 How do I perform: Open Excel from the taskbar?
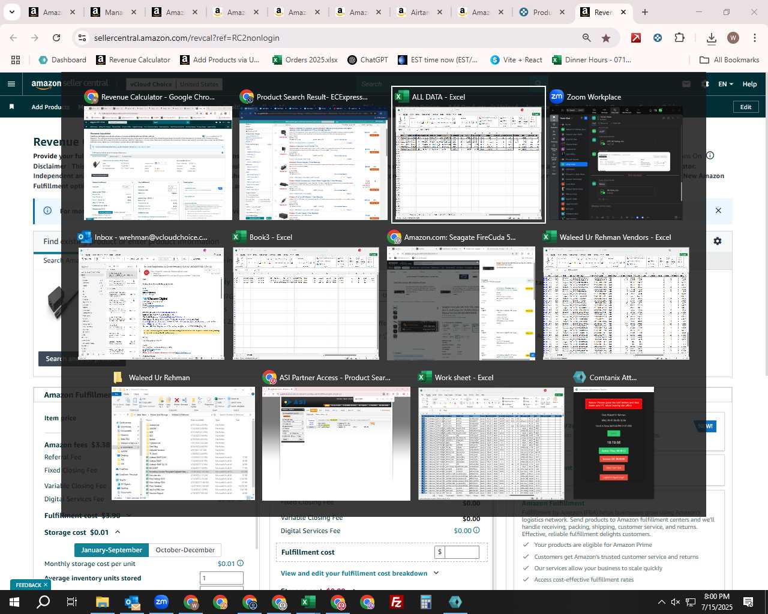point(308,602)
